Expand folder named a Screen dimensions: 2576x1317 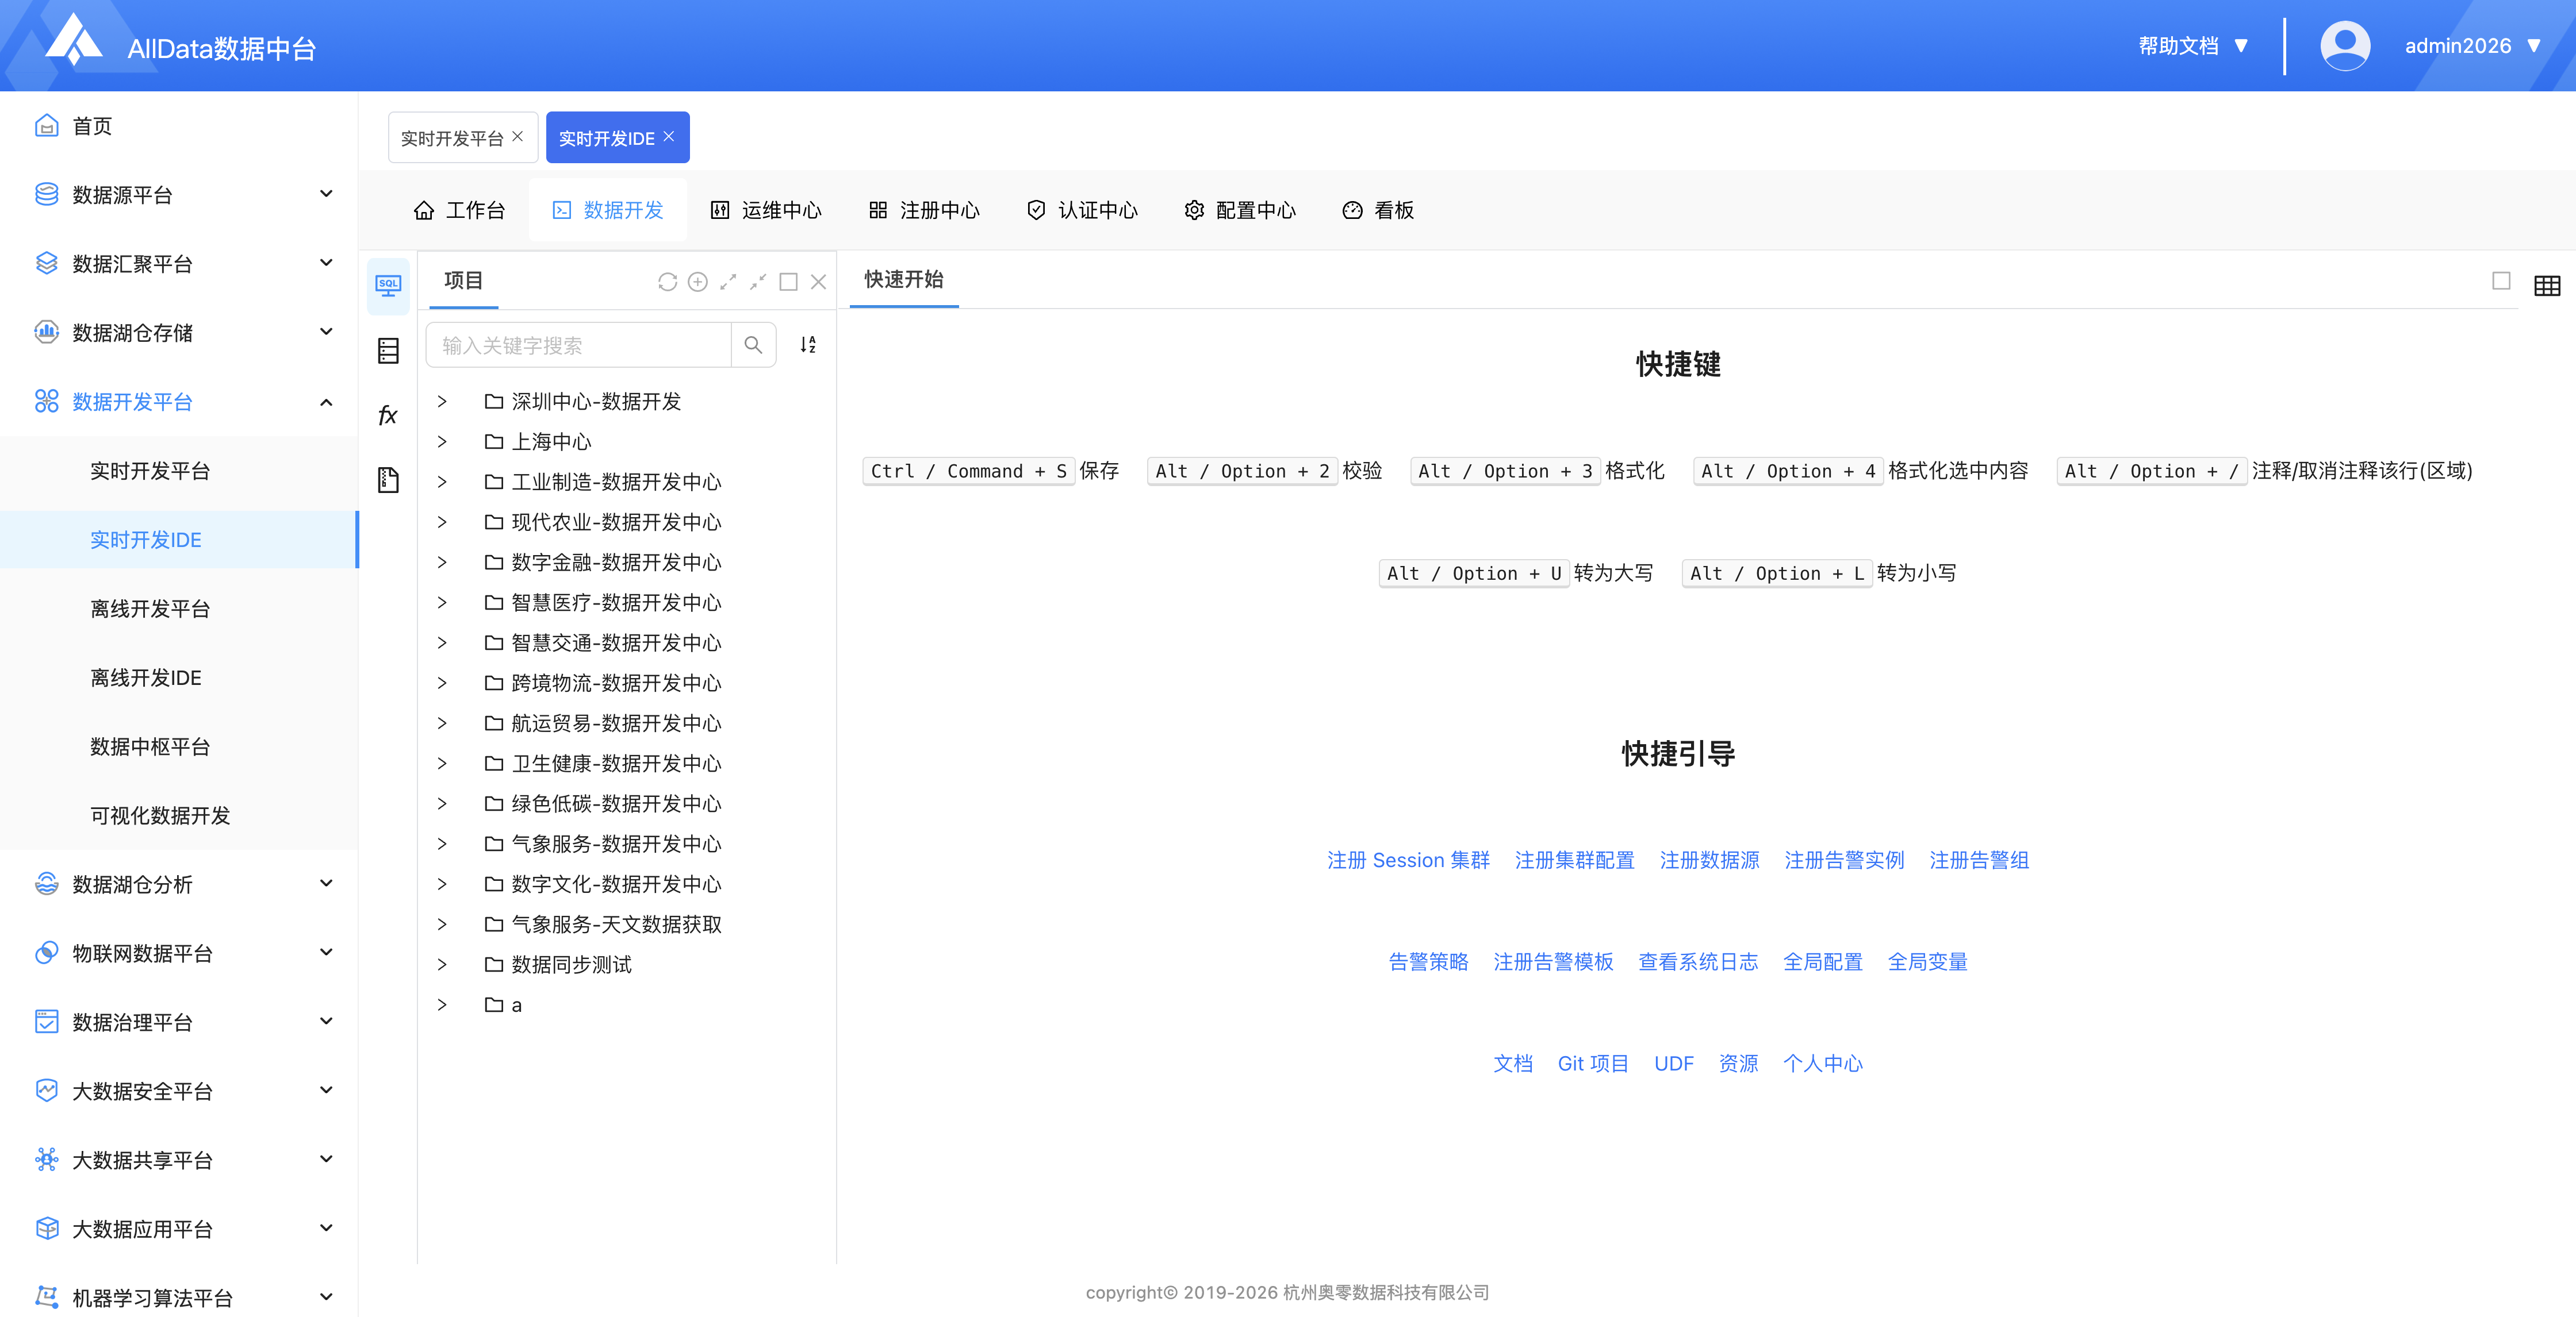pos(442,1005)
